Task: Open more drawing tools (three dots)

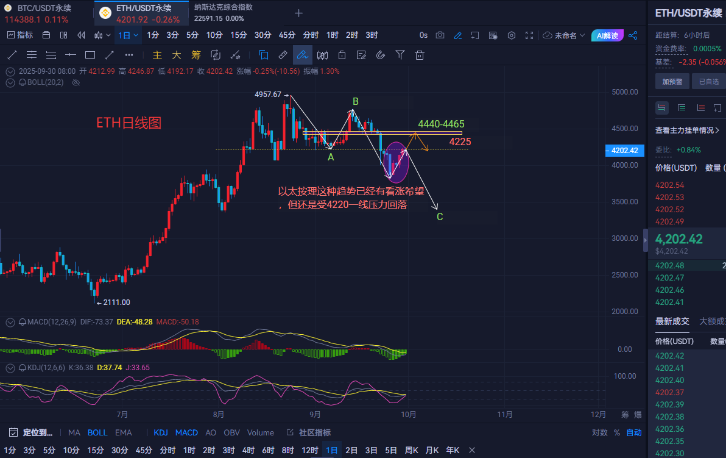Action: 129,55
